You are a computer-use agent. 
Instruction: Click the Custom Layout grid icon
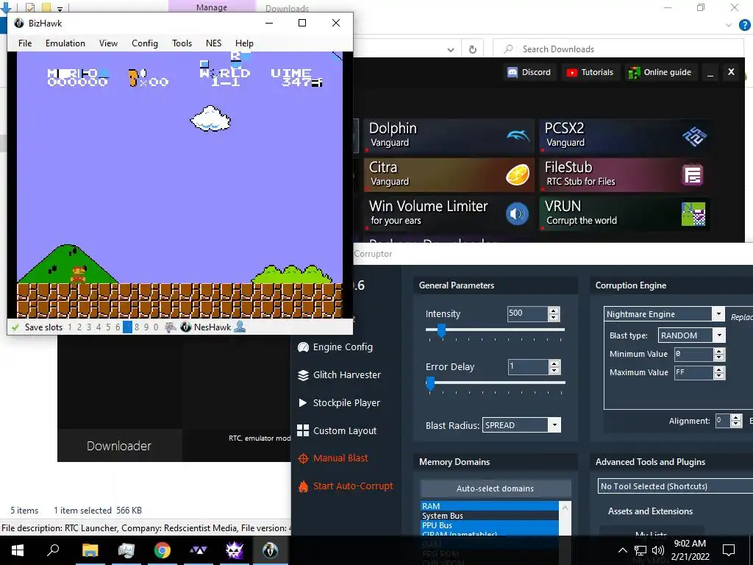(x=303, y=430)
